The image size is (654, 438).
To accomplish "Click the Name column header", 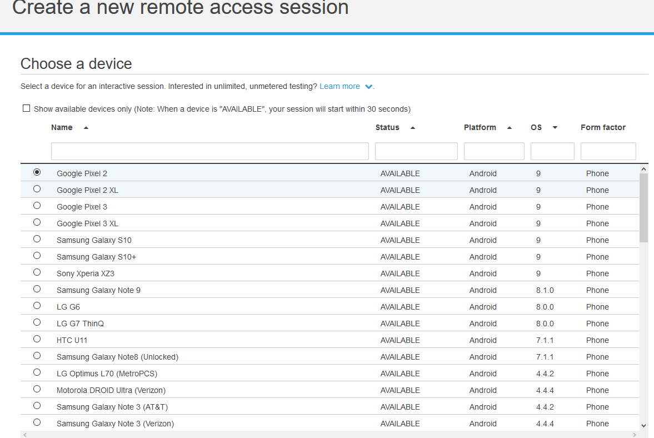I will [x=62, y=128].
